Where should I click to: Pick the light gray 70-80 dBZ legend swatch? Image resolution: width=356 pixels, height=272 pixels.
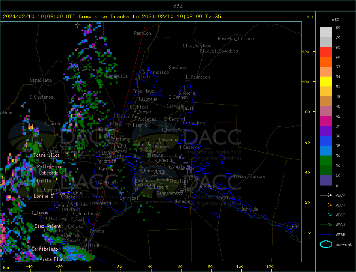pos(326,32)
